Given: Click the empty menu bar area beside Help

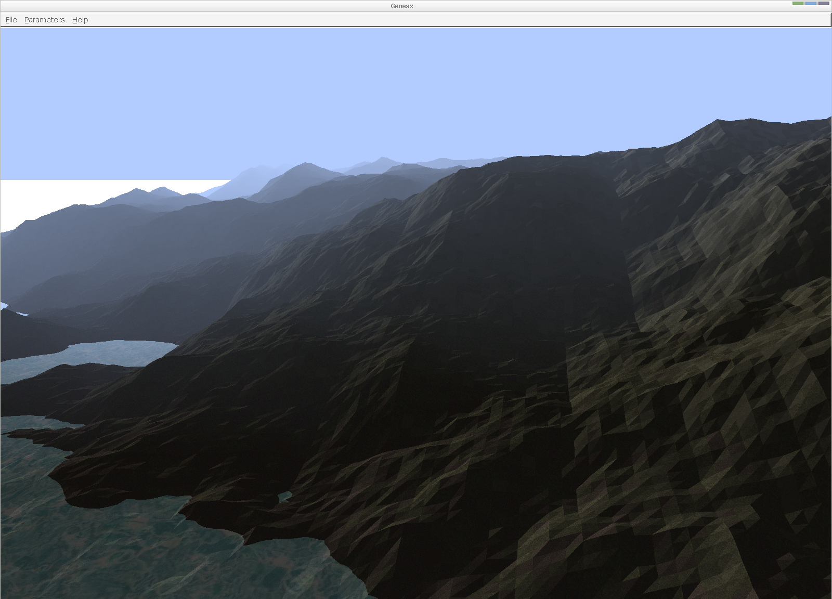Looking at the screenshot, I should [x=416, y=20].
